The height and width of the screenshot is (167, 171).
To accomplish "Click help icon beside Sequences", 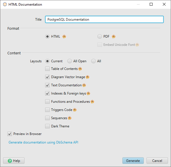I will tap(70, 118).
